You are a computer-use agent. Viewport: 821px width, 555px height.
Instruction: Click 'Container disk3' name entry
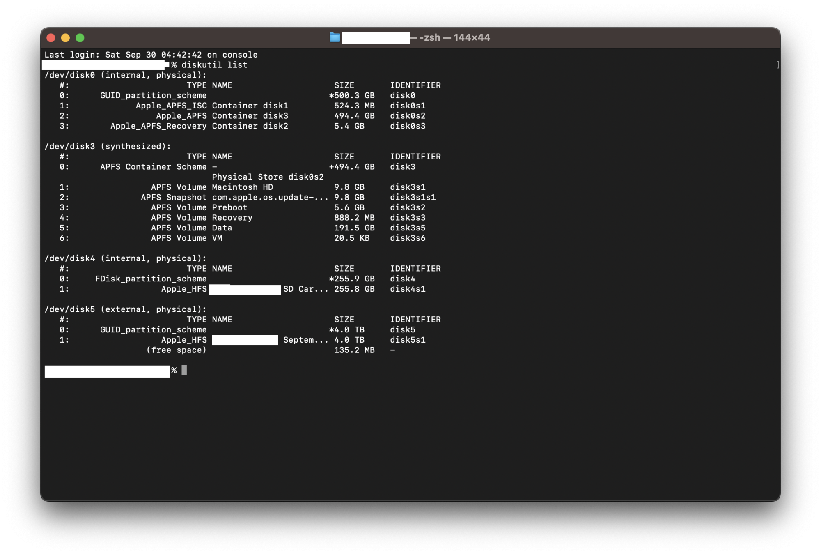[250, 116]
